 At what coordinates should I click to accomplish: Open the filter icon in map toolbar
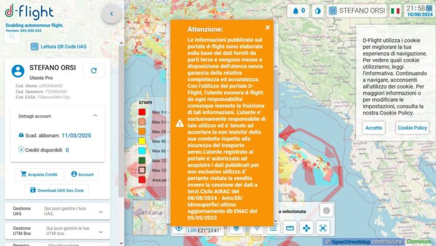[257, 229]
